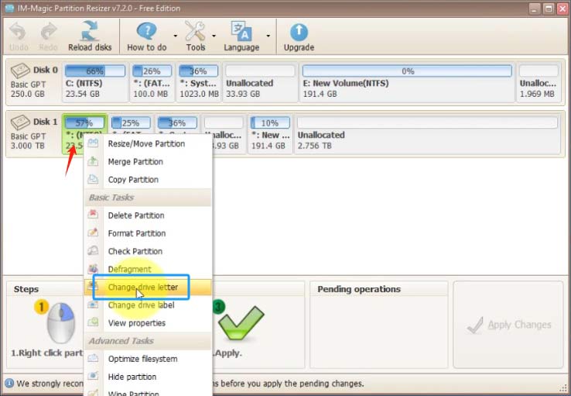Choose View properties from context menu
571x396 pixels.
point(148,322)
